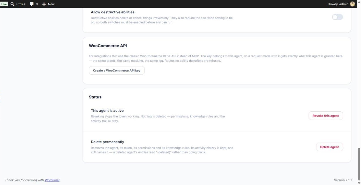Click the "This agent is active" label

pos(107,111)
